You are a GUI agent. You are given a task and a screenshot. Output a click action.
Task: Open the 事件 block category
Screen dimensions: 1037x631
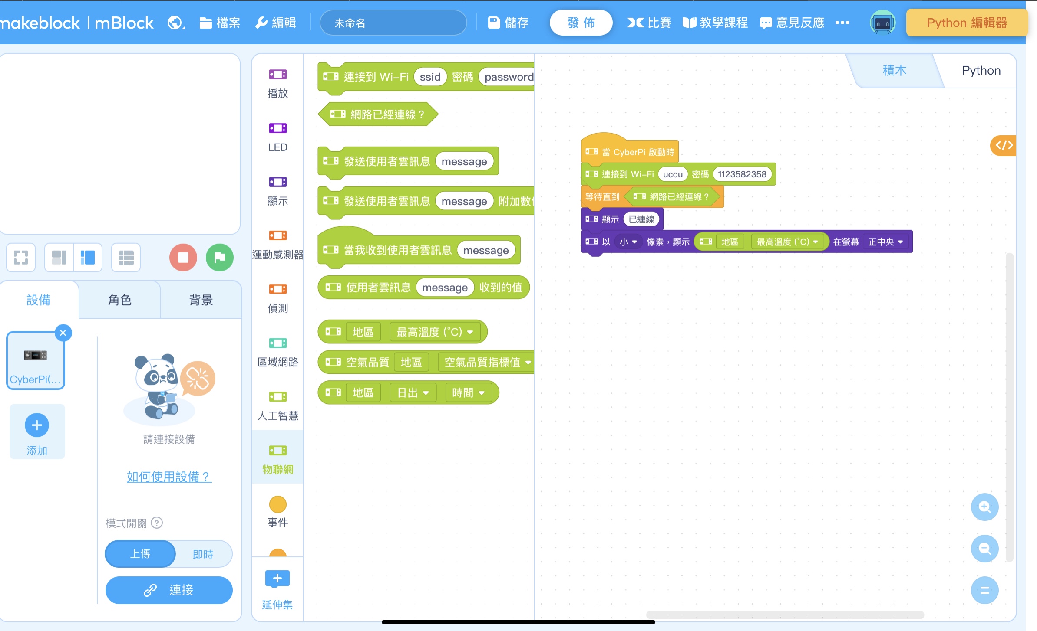(277, 512)
